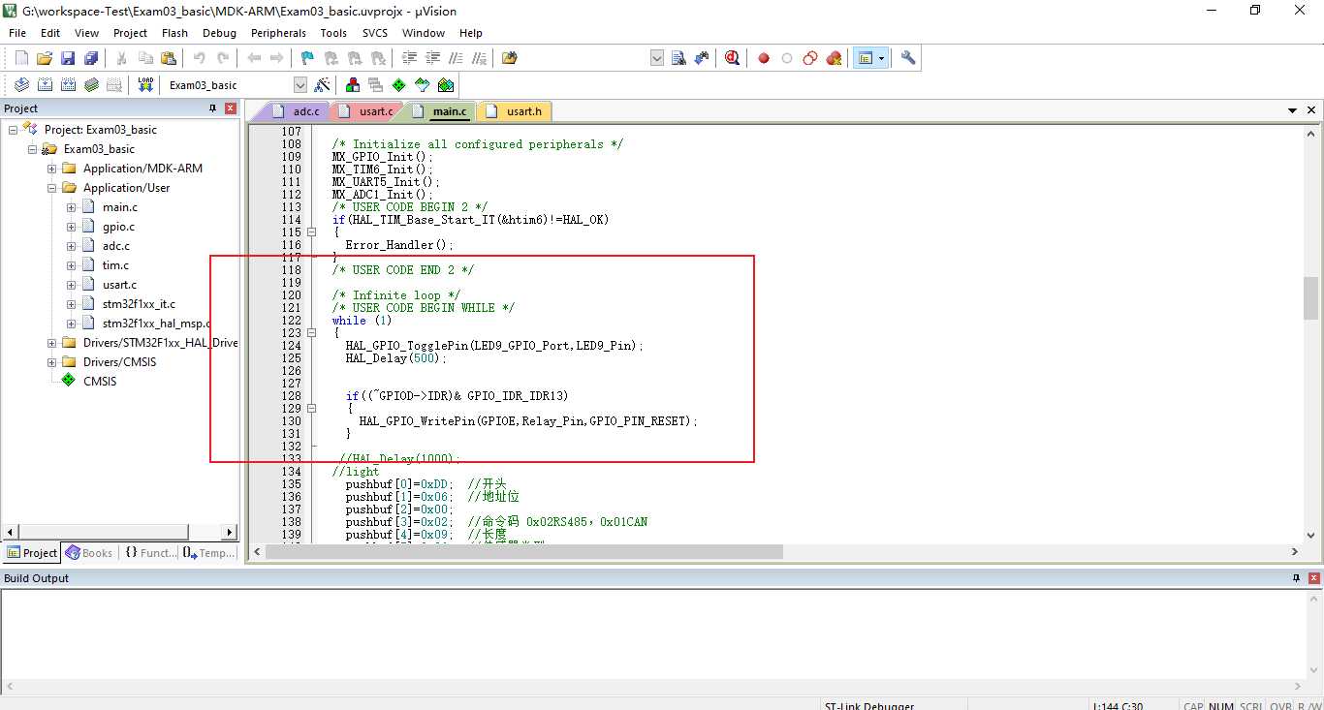Click the Open file folder icon
The width and height of the screenshot is (1324, 710).
[x=45, y=58]
